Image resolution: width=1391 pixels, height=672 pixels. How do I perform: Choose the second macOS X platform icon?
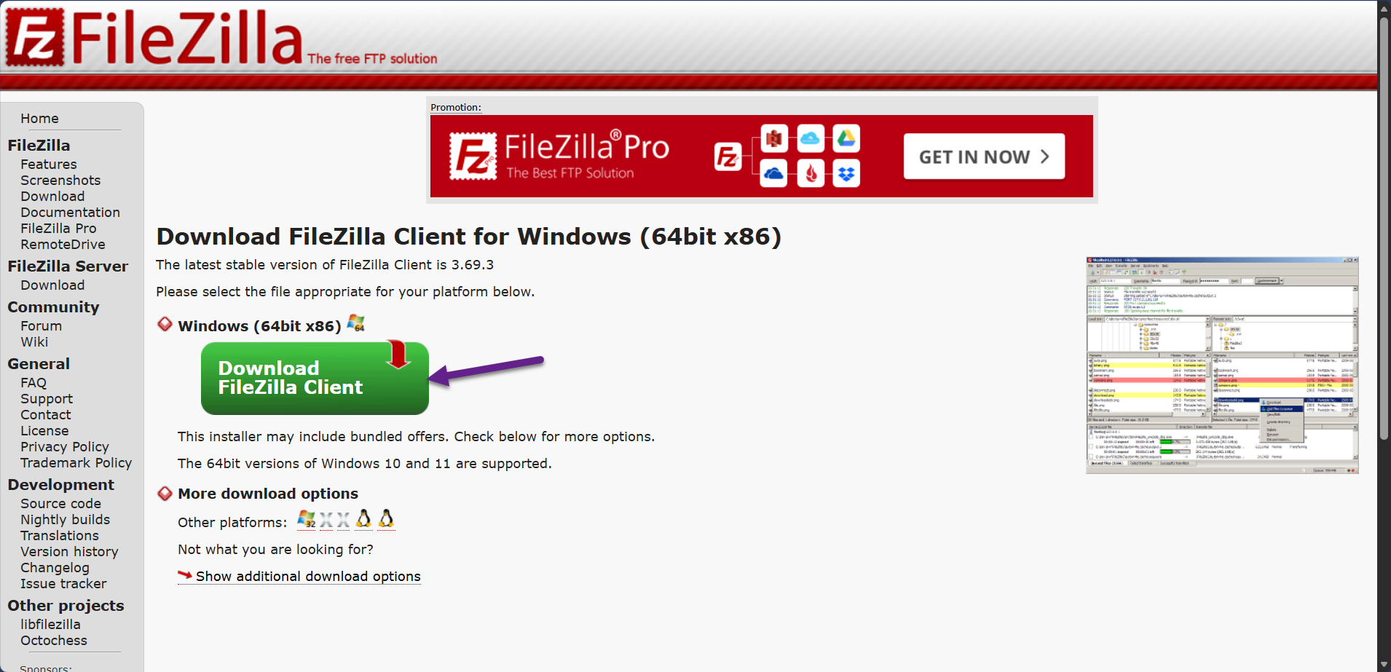pyautogui.click(x=343, y=520)
